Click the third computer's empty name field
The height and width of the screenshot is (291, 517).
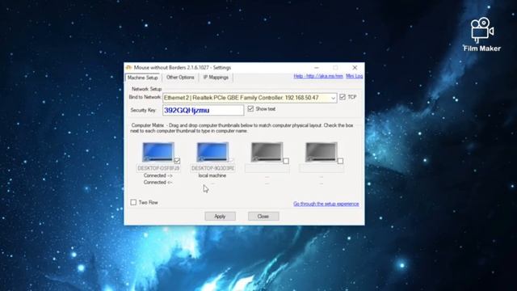pyautogui.click(x=267, y=168)
